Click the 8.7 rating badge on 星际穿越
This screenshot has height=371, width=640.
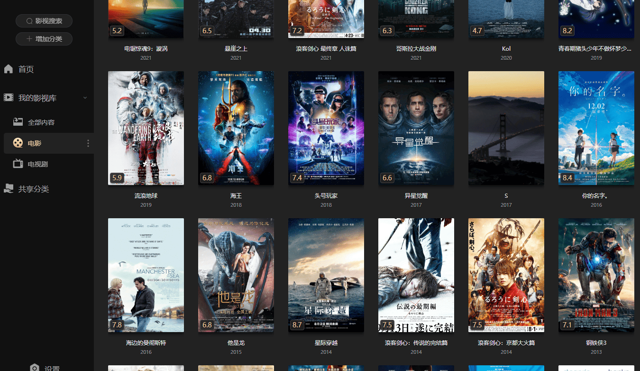pyautogui.click(x=297, y=325)
